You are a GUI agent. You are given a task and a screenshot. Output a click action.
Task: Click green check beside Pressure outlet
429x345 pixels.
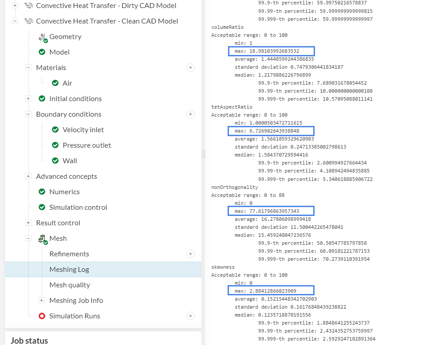[x=55, y=145]
